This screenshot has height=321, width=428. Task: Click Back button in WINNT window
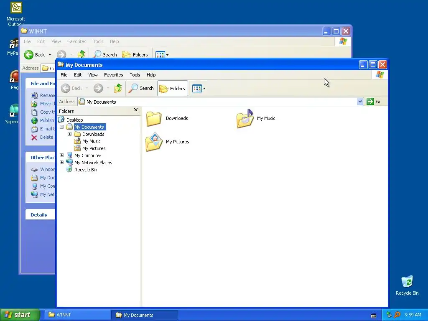(x=34, y=55)
